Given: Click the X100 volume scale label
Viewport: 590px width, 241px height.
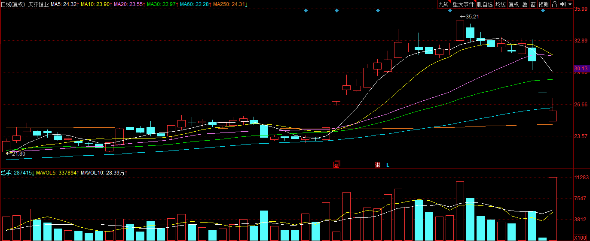Looking at the screenshot, I should coord(581,238).
